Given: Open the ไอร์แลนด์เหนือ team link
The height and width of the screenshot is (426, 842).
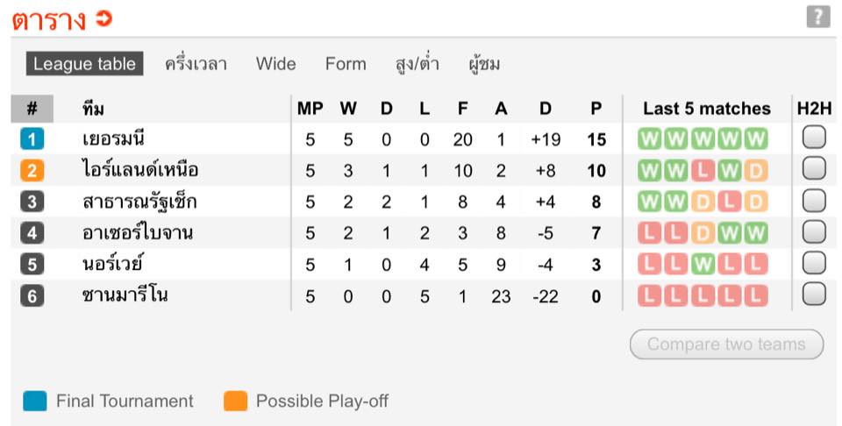Looking at the screenshot, I should [139, 170].
